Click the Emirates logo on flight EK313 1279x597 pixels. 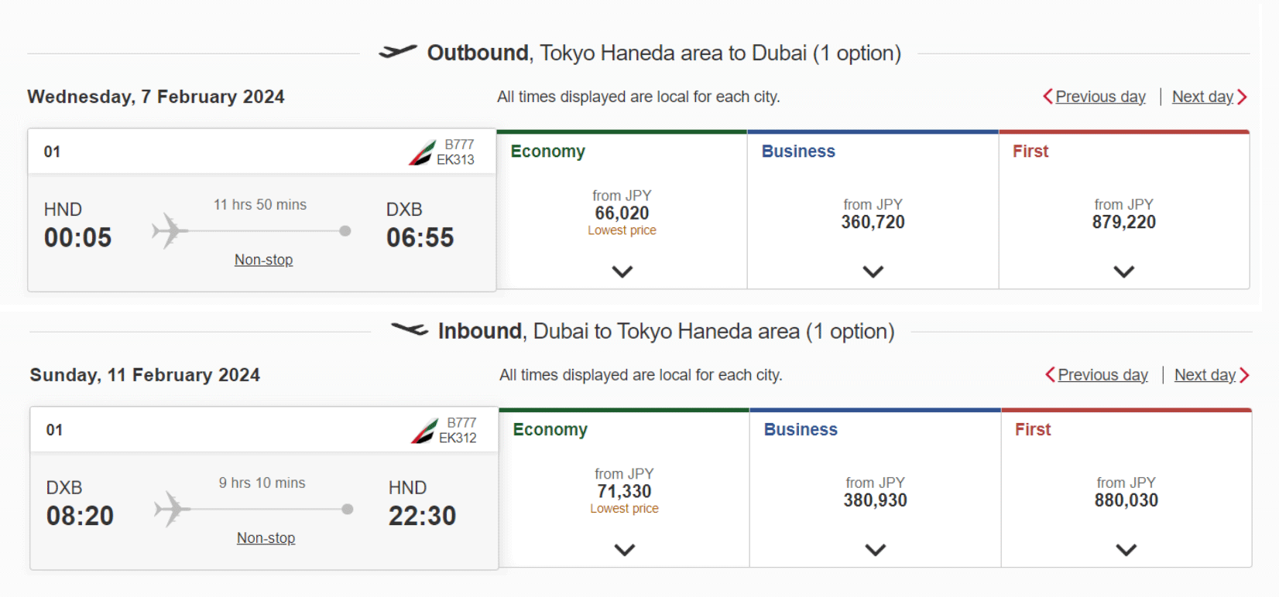[422, 152]
